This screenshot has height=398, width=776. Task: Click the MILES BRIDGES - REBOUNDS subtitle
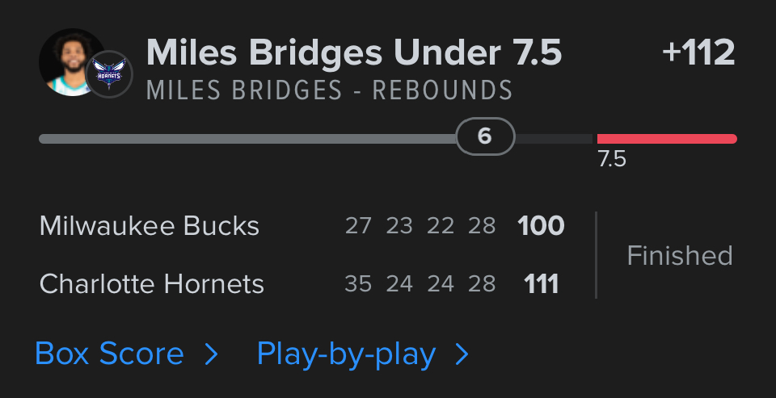[330, 90]
